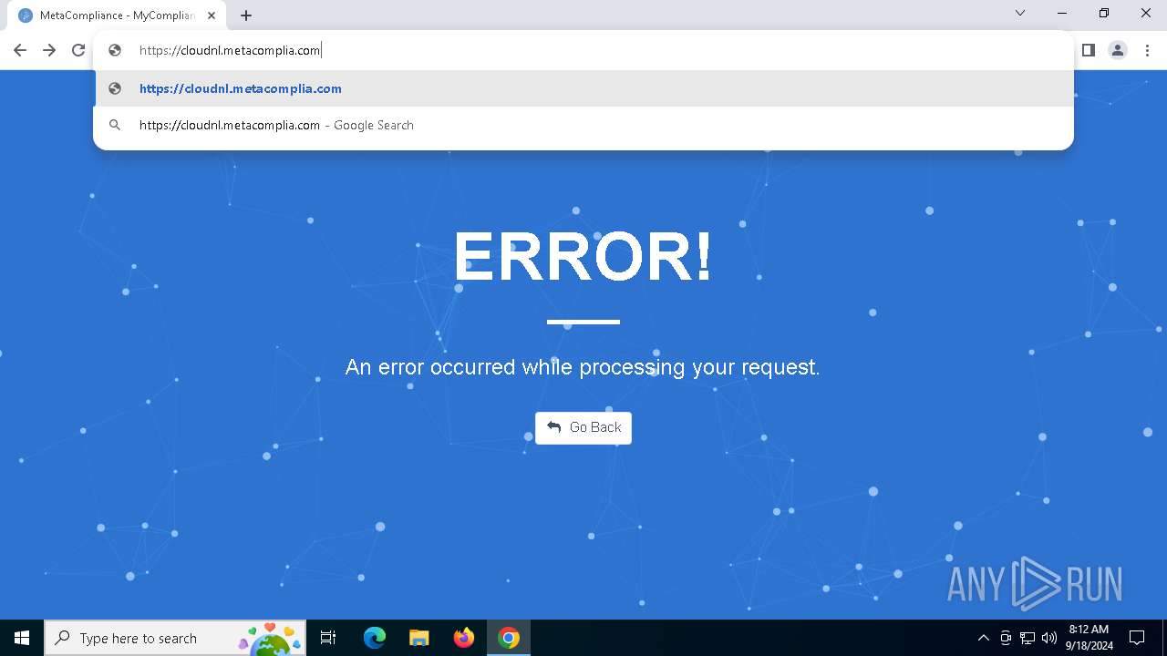The height and width of the screenshot is (656, 1167).
Task: Reload the current page
Action: pos(78,50)
